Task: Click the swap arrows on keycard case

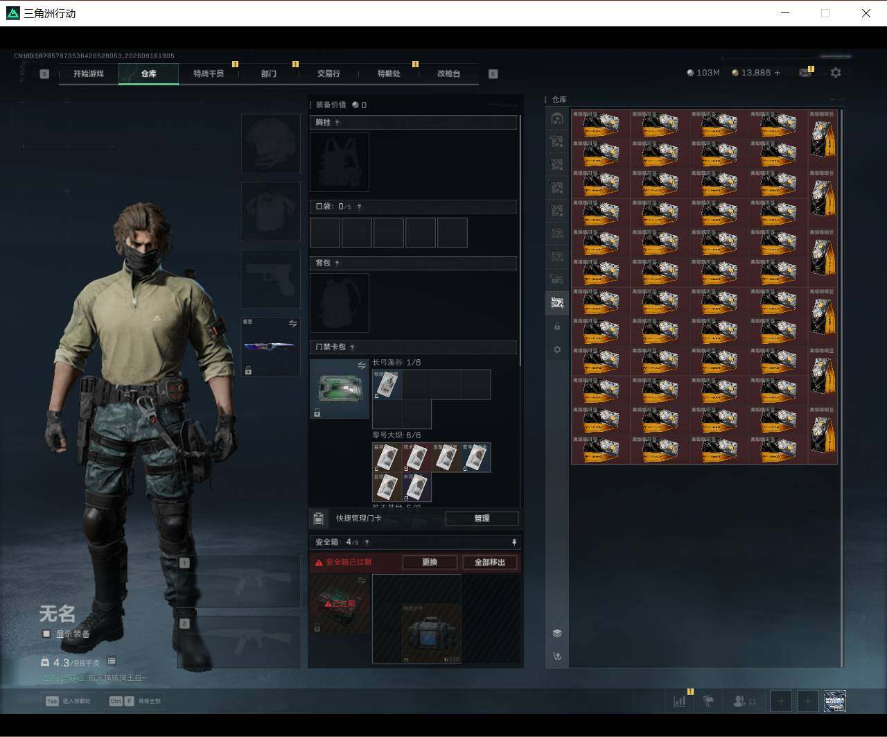Action: coord(361,365)
